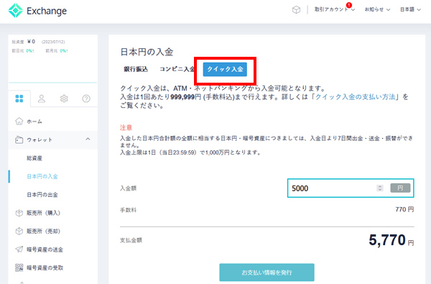Click the 日本円の入金 page heading
Image resolution: width=431 pixels, height=284 pixels.
(147, 52)
